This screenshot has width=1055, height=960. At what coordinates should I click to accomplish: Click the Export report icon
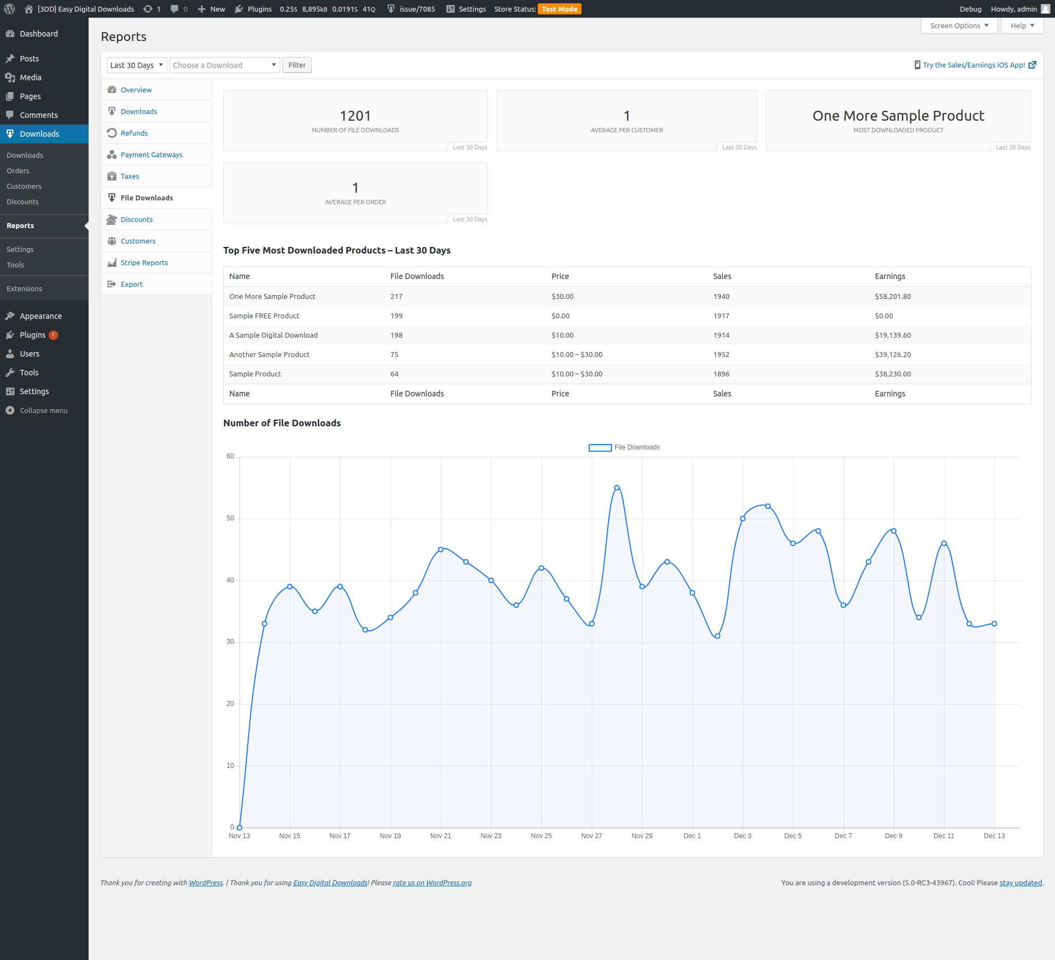[x=112, y=284]
